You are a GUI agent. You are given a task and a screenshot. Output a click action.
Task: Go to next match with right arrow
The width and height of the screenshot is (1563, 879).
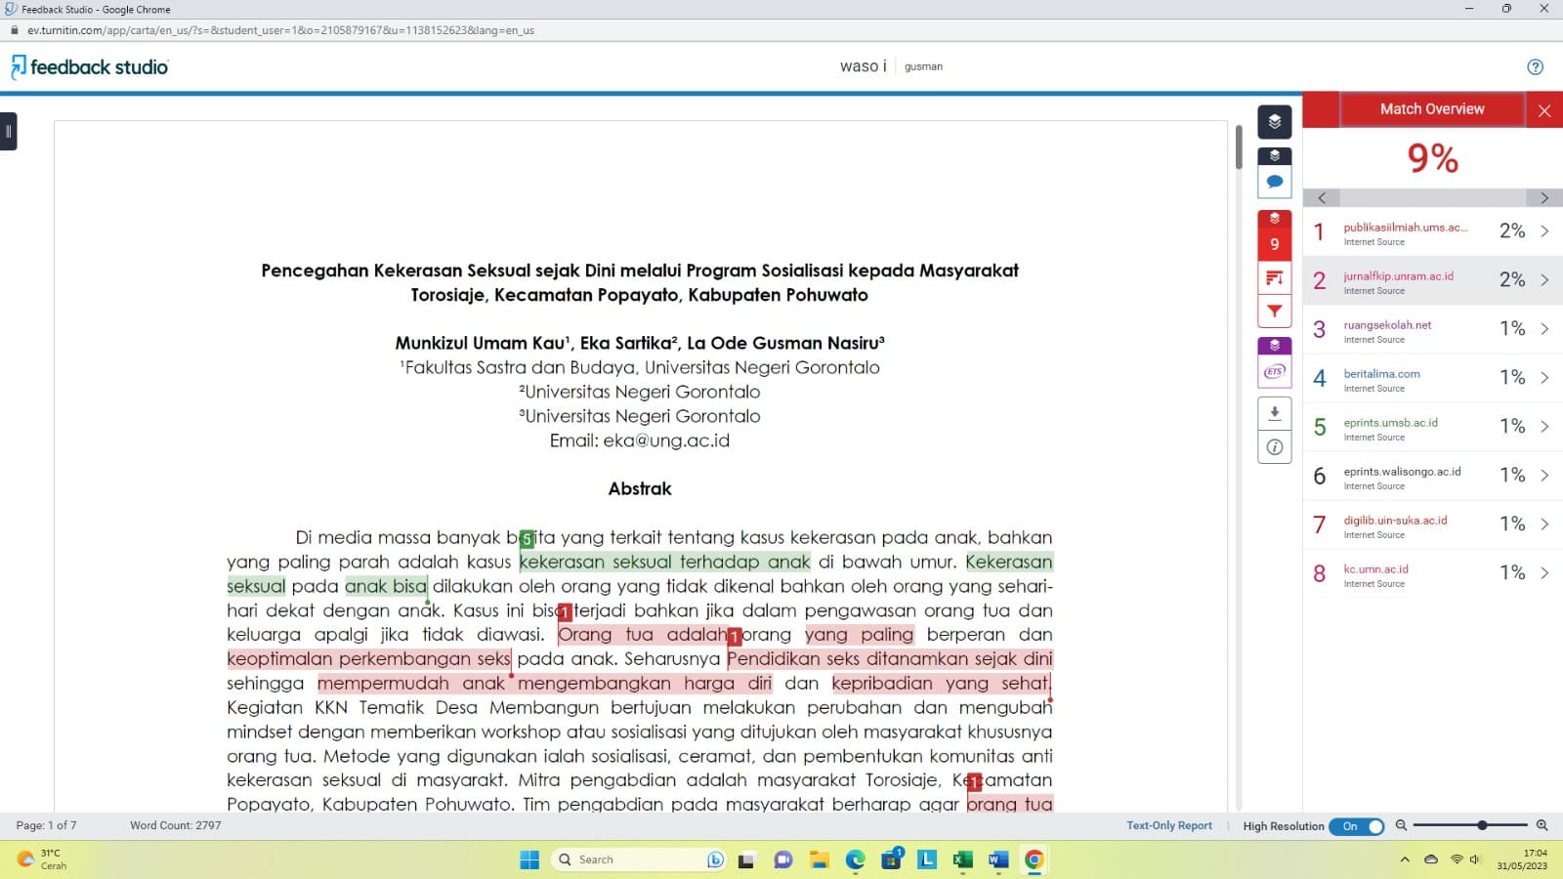click(1544, 198)
